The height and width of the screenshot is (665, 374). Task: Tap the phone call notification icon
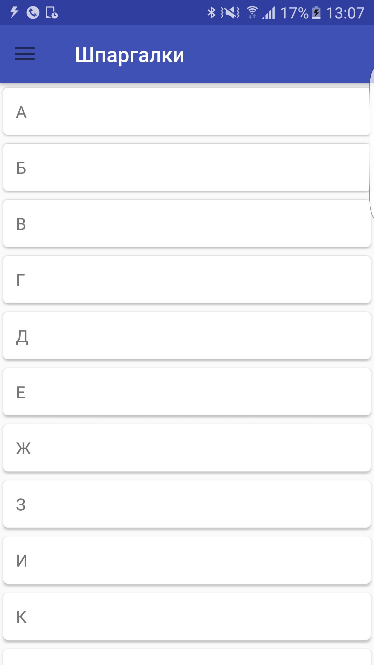coord(33,12)
